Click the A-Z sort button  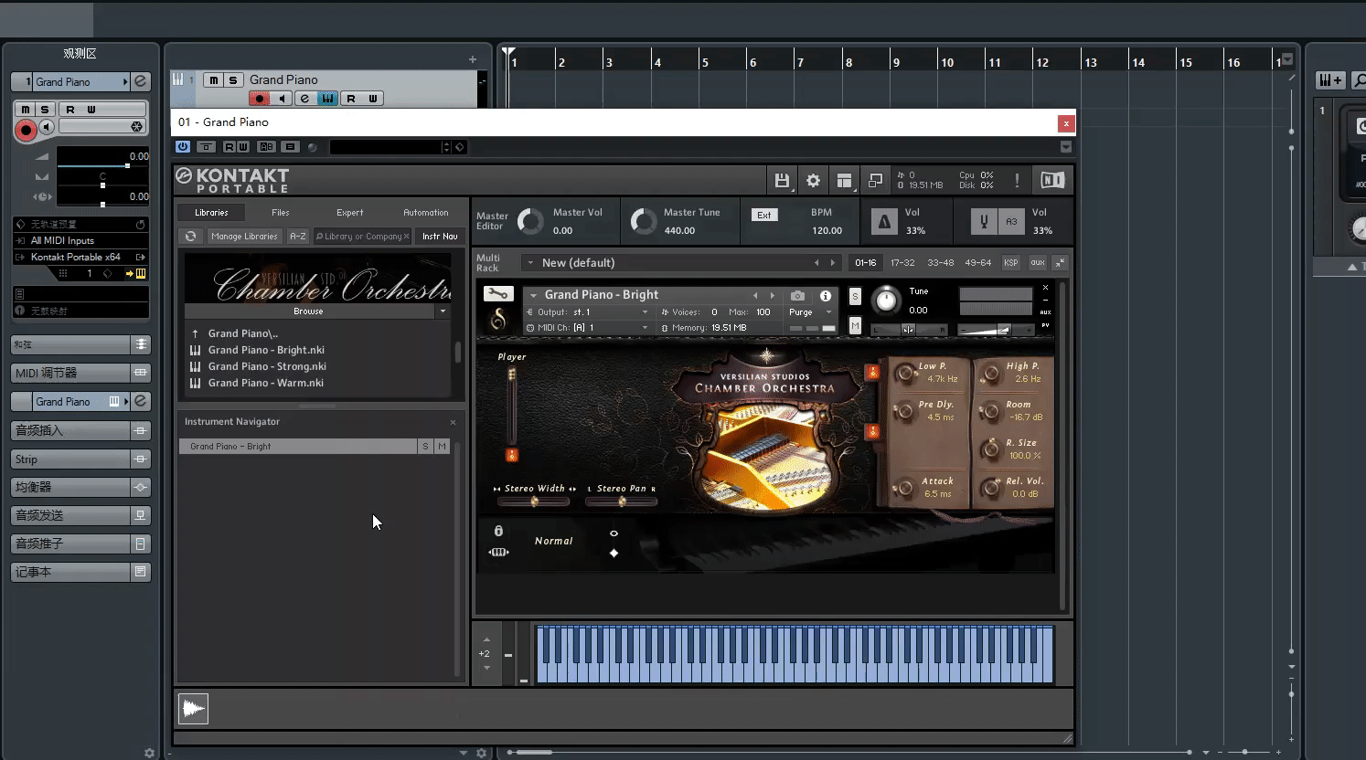(x=298, y=237)
